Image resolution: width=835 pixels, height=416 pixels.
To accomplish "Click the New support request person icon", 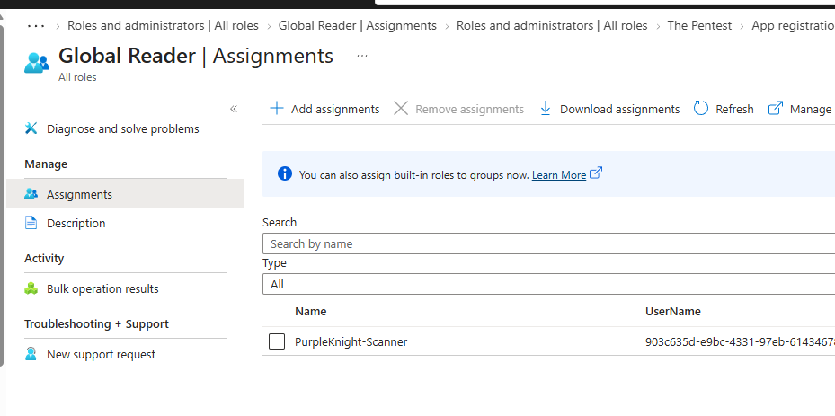I will (31, 354).
